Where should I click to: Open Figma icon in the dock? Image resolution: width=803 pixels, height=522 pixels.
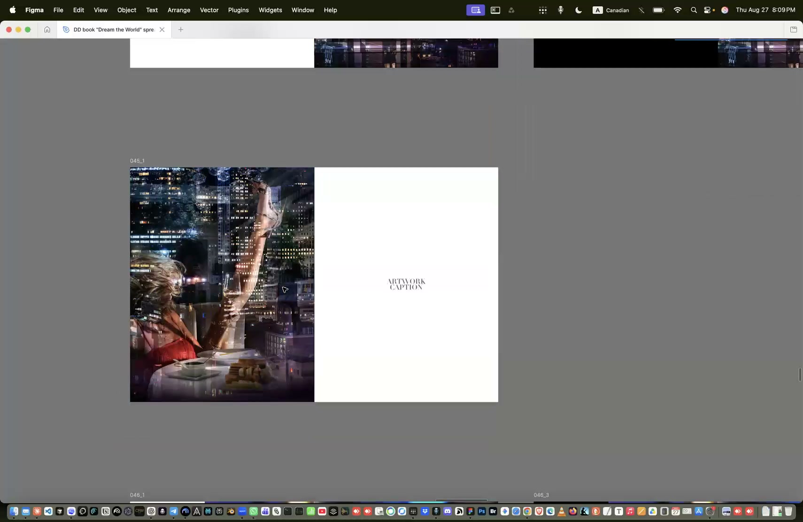click(470, 511)
